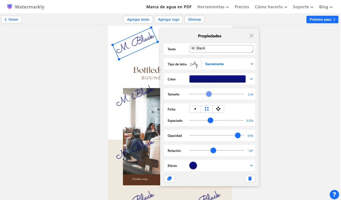Open the Cómo hacerlo menu
This screenshot has height=200, width=341.
coord(271,7)
